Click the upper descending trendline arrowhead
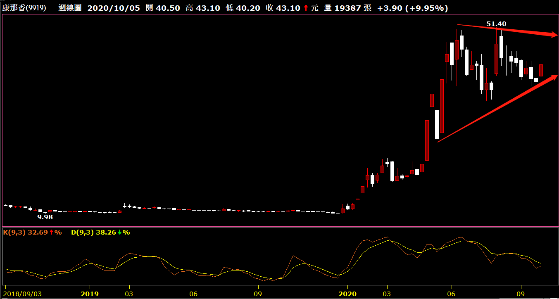559x299 pixels. pos(553,35)
